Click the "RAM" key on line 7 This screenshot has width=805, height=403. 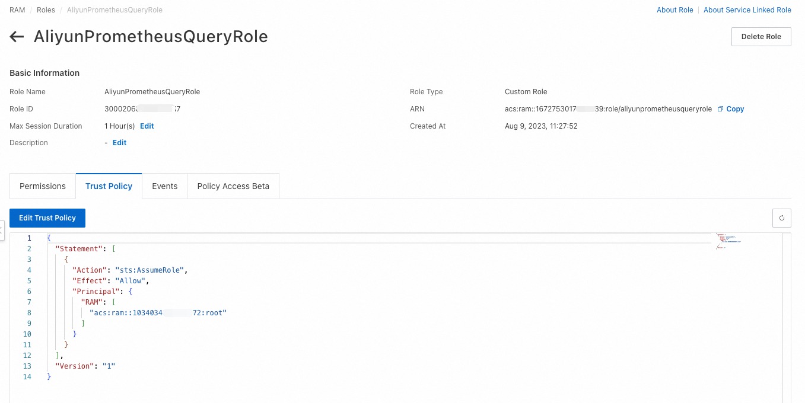point(92,302)
